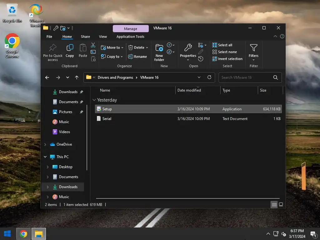The image size is (320, 240).
Task: Click File Explorer in the taskbar
Action: [x=38, y=234]
